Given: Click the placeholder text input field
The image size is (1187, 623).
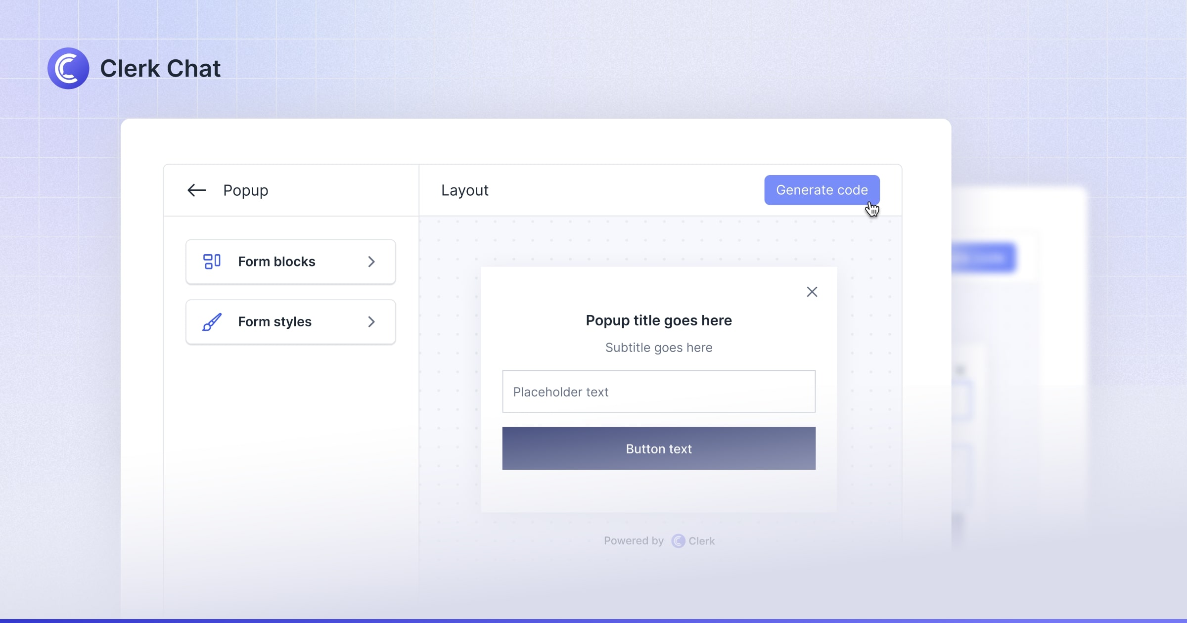Looking at the screenshot, I should point(659,392).
